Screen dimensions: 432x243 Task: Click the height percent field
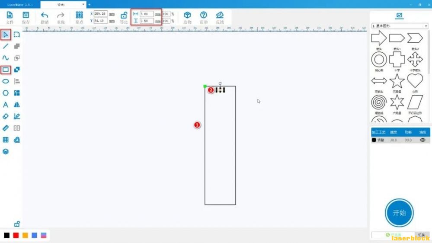pos(166,21)
